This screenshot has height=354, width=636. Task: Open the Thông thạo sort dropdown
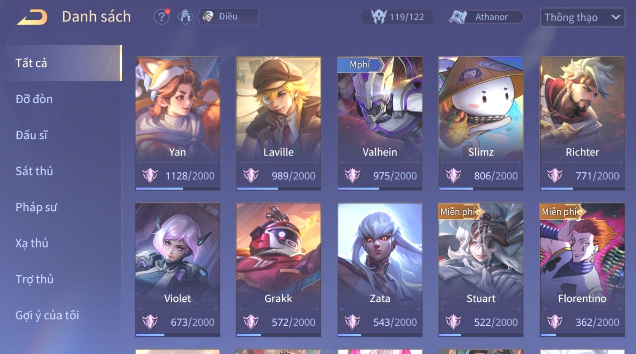click(x=582, y=17)
